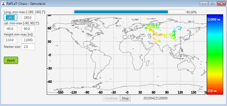The width and height of the screenshot is (227, 106).
Task: Click the orange particle trail over Central Asia
Action: click(156, 33)
